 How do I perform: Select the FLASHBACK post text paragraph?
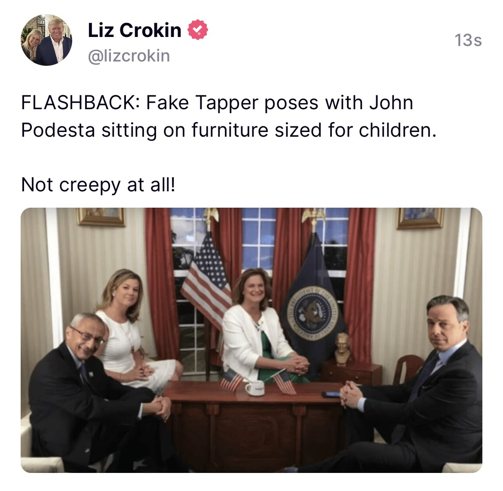coord(229,116)
